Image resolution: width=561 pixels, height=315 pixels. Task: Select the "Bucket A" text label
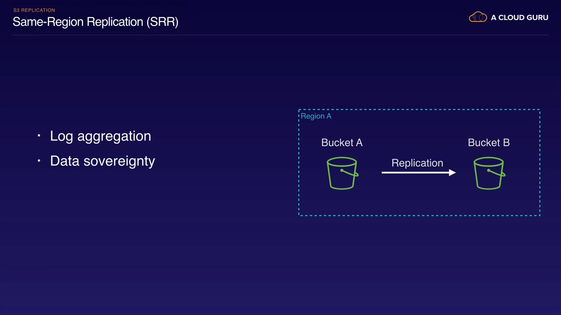(342, 143)
